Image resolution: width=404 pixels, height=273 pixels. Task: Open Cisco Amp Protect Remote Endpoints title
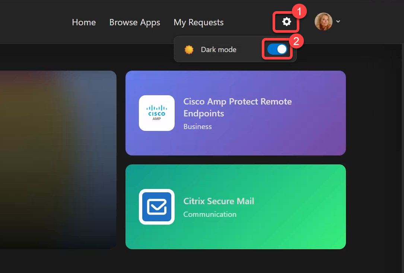click(x=237, y=107)
